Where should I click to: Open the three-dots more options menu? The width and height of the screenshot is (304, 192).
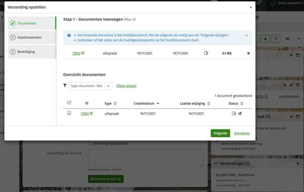299,39
